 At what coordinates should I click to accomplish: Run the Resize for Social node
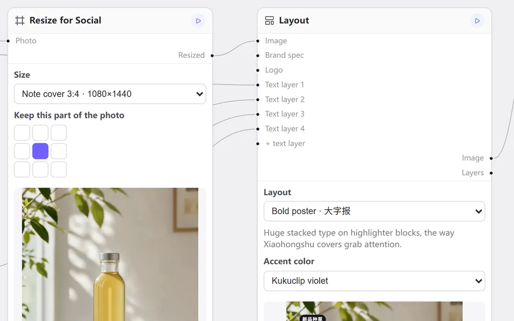198,21
